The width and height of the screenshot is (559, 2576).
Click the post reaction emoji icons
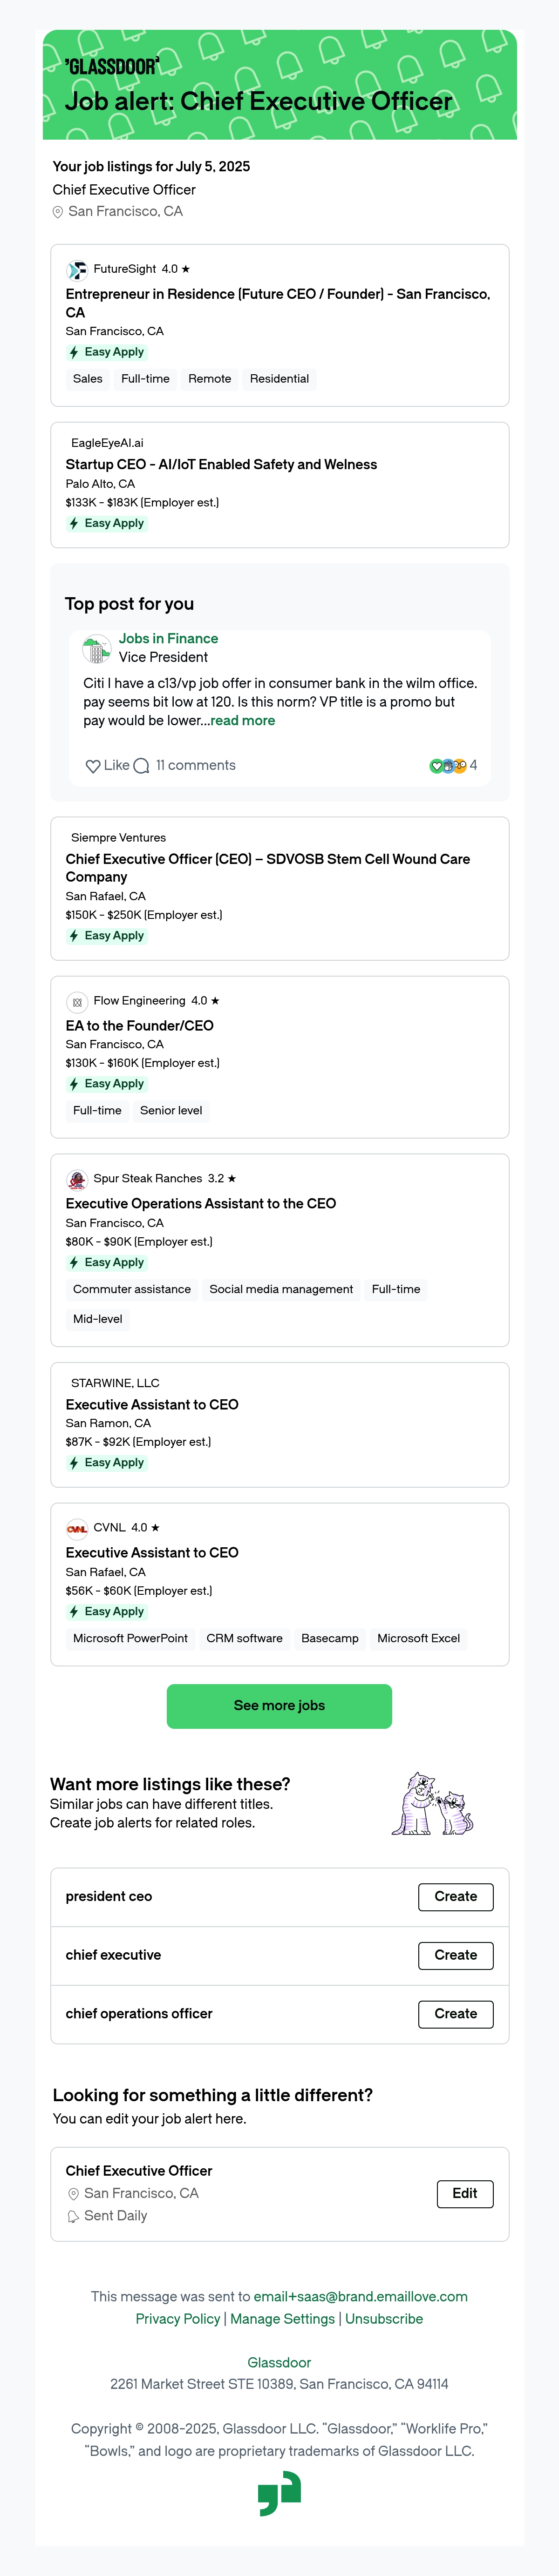pos(447,766)
